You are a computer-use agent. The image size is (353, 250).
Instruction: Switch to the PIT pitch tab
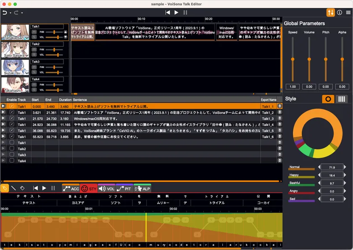point(124,189)
